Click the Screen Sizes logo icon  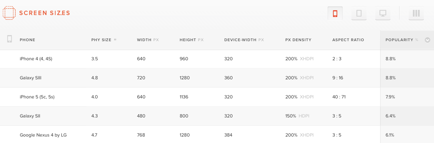tap(9, 13)
